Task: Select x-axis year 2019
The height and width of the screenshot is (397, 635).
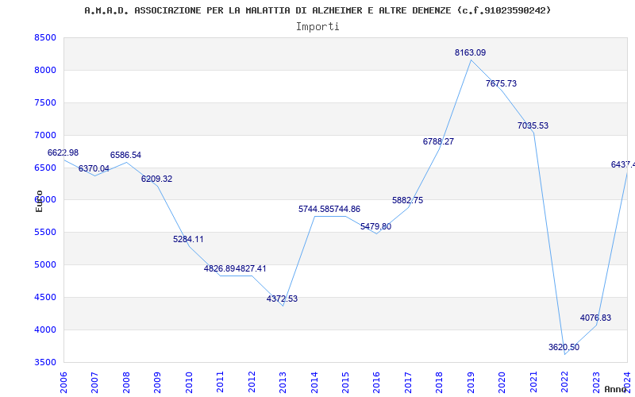Action: click(471, 383)
